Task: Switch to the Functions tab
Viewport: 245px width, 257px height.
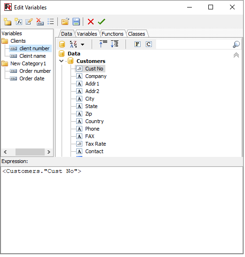Action: 112,34
